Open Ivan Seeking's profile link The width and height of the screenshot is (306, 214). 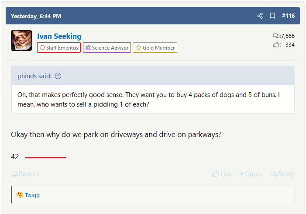coord(59,36)
